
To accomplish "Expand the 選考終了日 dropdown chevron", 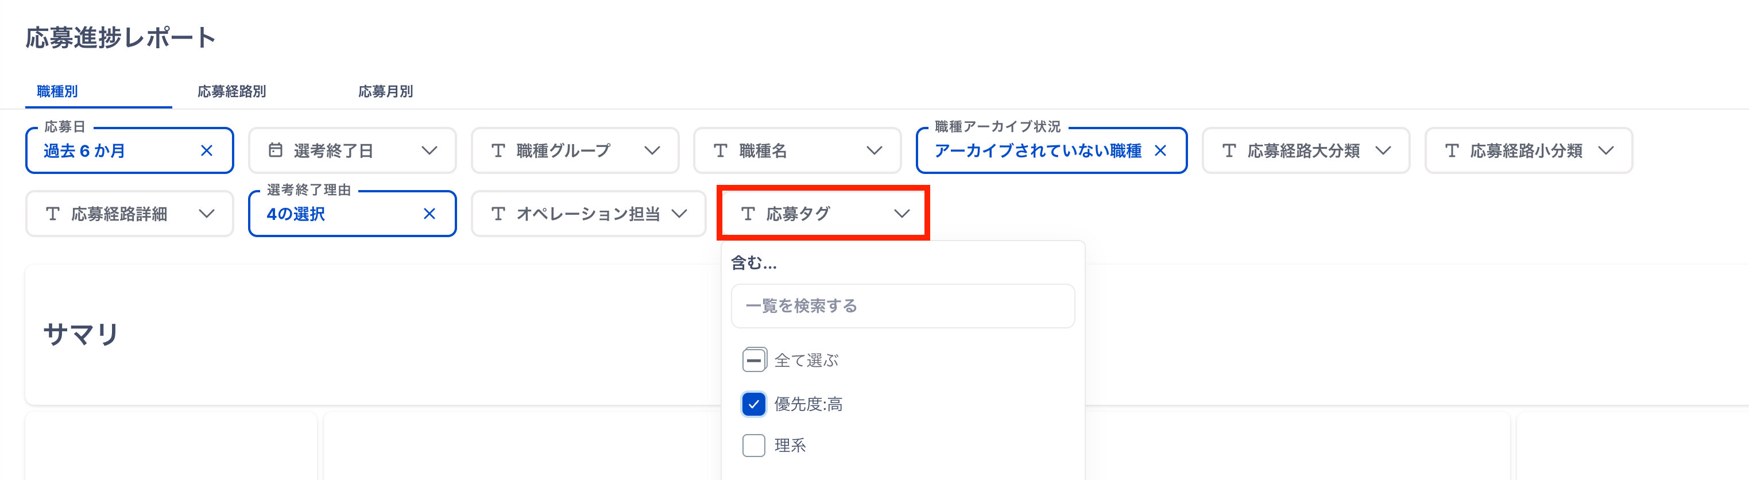I will click(429, 151).
